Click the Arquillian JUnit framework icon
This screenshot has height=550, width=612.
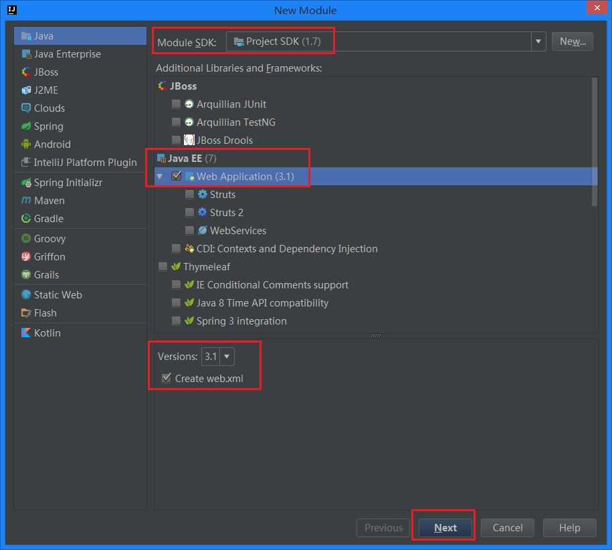click(x=189, y=104)
